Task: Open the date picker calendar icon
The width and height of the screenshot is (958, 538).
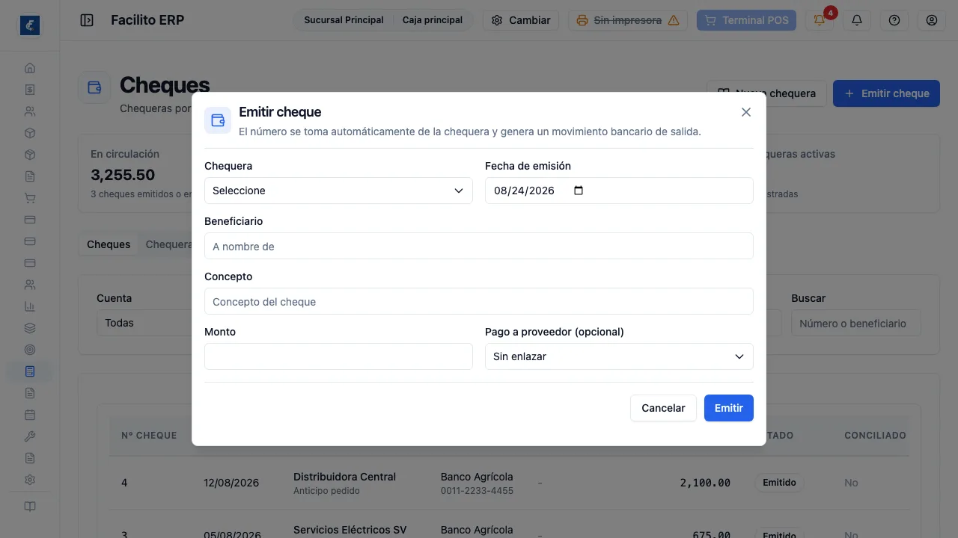Action: click(578, 191)
